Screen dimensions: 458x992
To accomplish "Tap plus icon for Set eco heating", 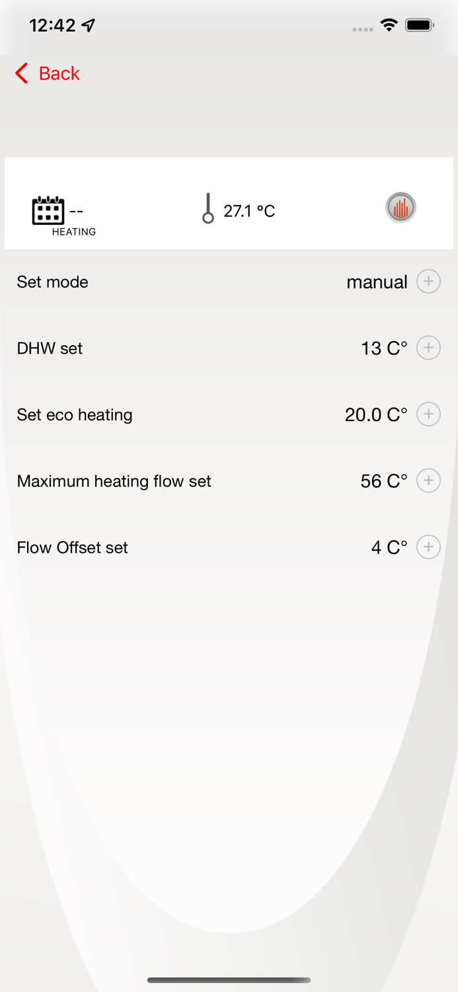I will tap(428, 415).
